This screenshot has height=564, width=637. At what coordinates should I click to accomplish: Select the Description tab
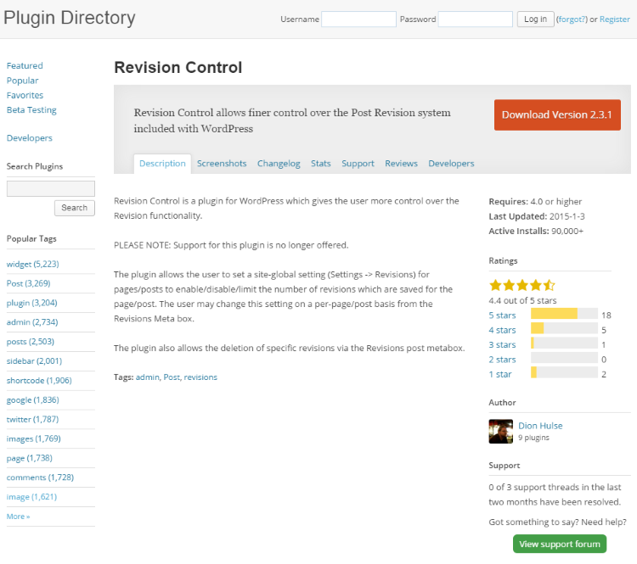(162, 164)
